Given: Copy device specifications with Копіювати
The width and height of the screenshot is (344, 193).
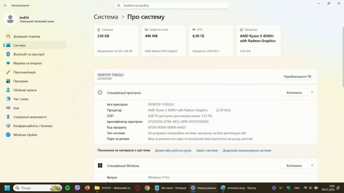Looking at the screenshot, I should [x=294, y=93].
